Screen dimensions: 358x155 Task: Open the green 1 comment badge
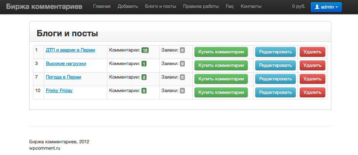(x=144, y=64)
